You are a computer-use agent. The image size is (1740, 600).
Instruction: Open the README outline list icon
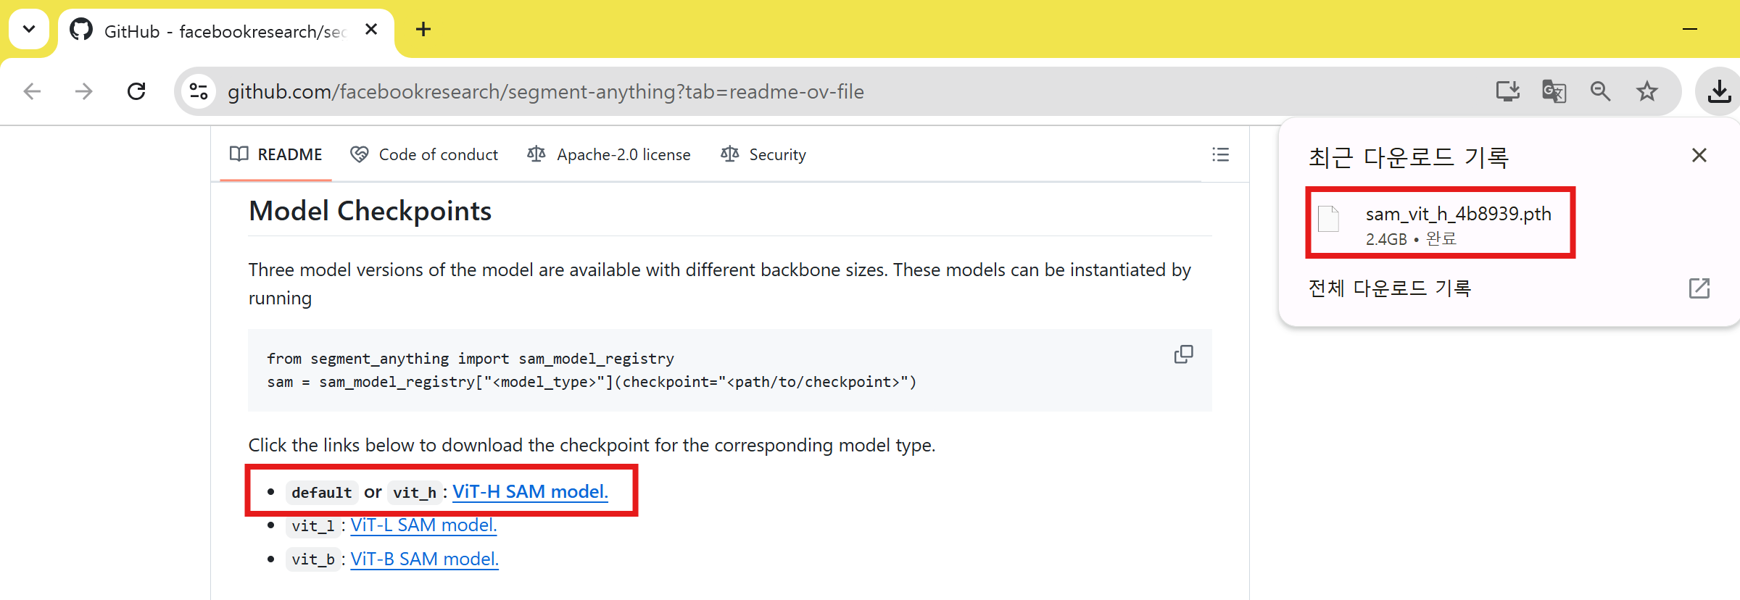[x=1220, y=154]
